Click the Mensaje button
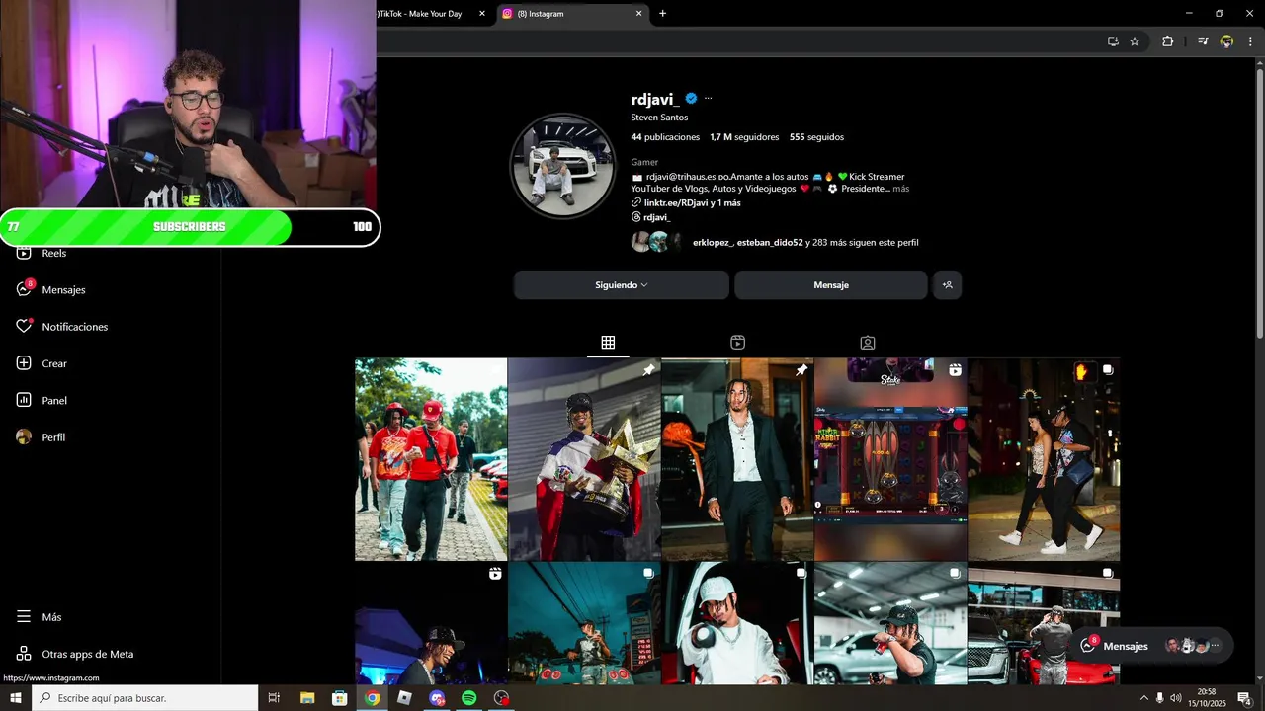The width and height of the screenshot is (1265, 711). point(831,285)
